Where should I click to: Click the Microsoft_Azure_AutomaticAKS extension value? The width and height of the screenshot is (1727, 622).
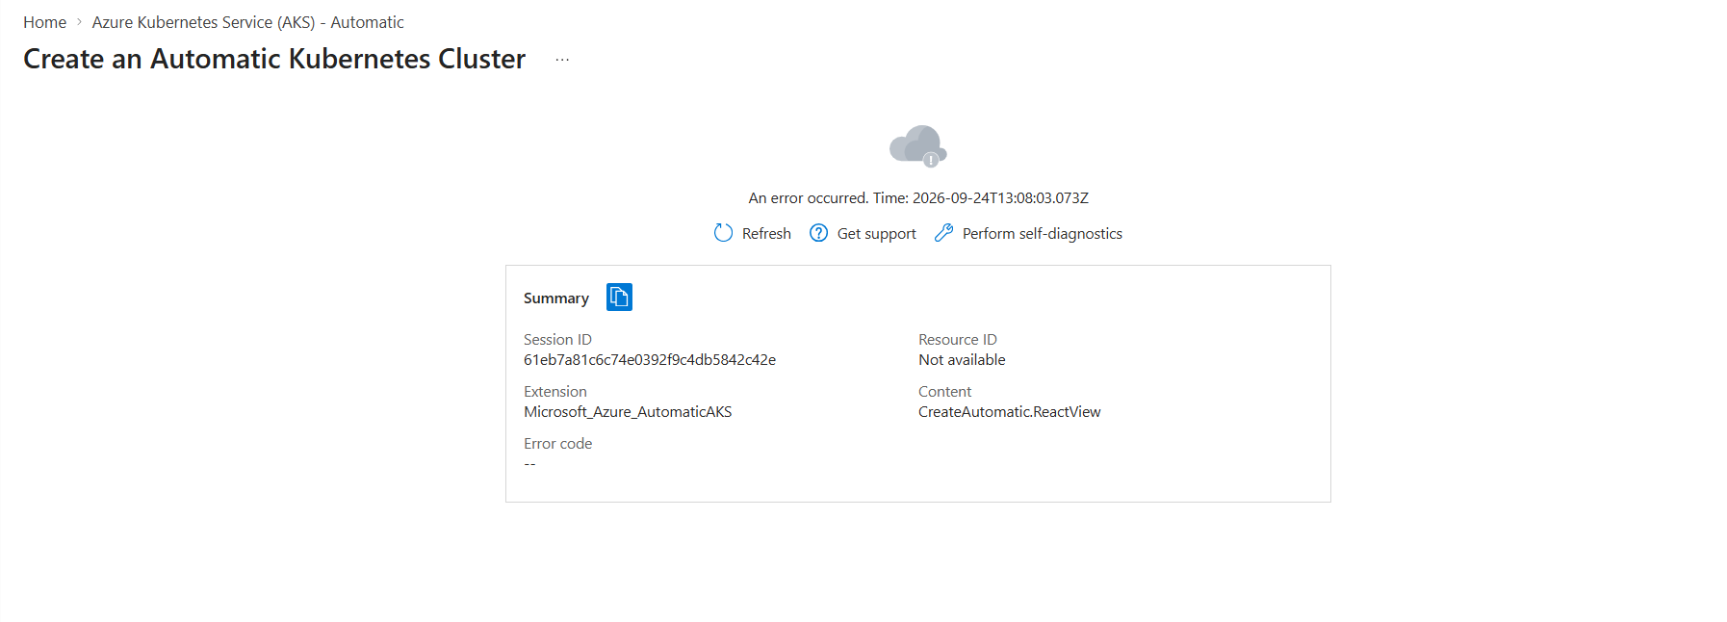coord(628,412)
